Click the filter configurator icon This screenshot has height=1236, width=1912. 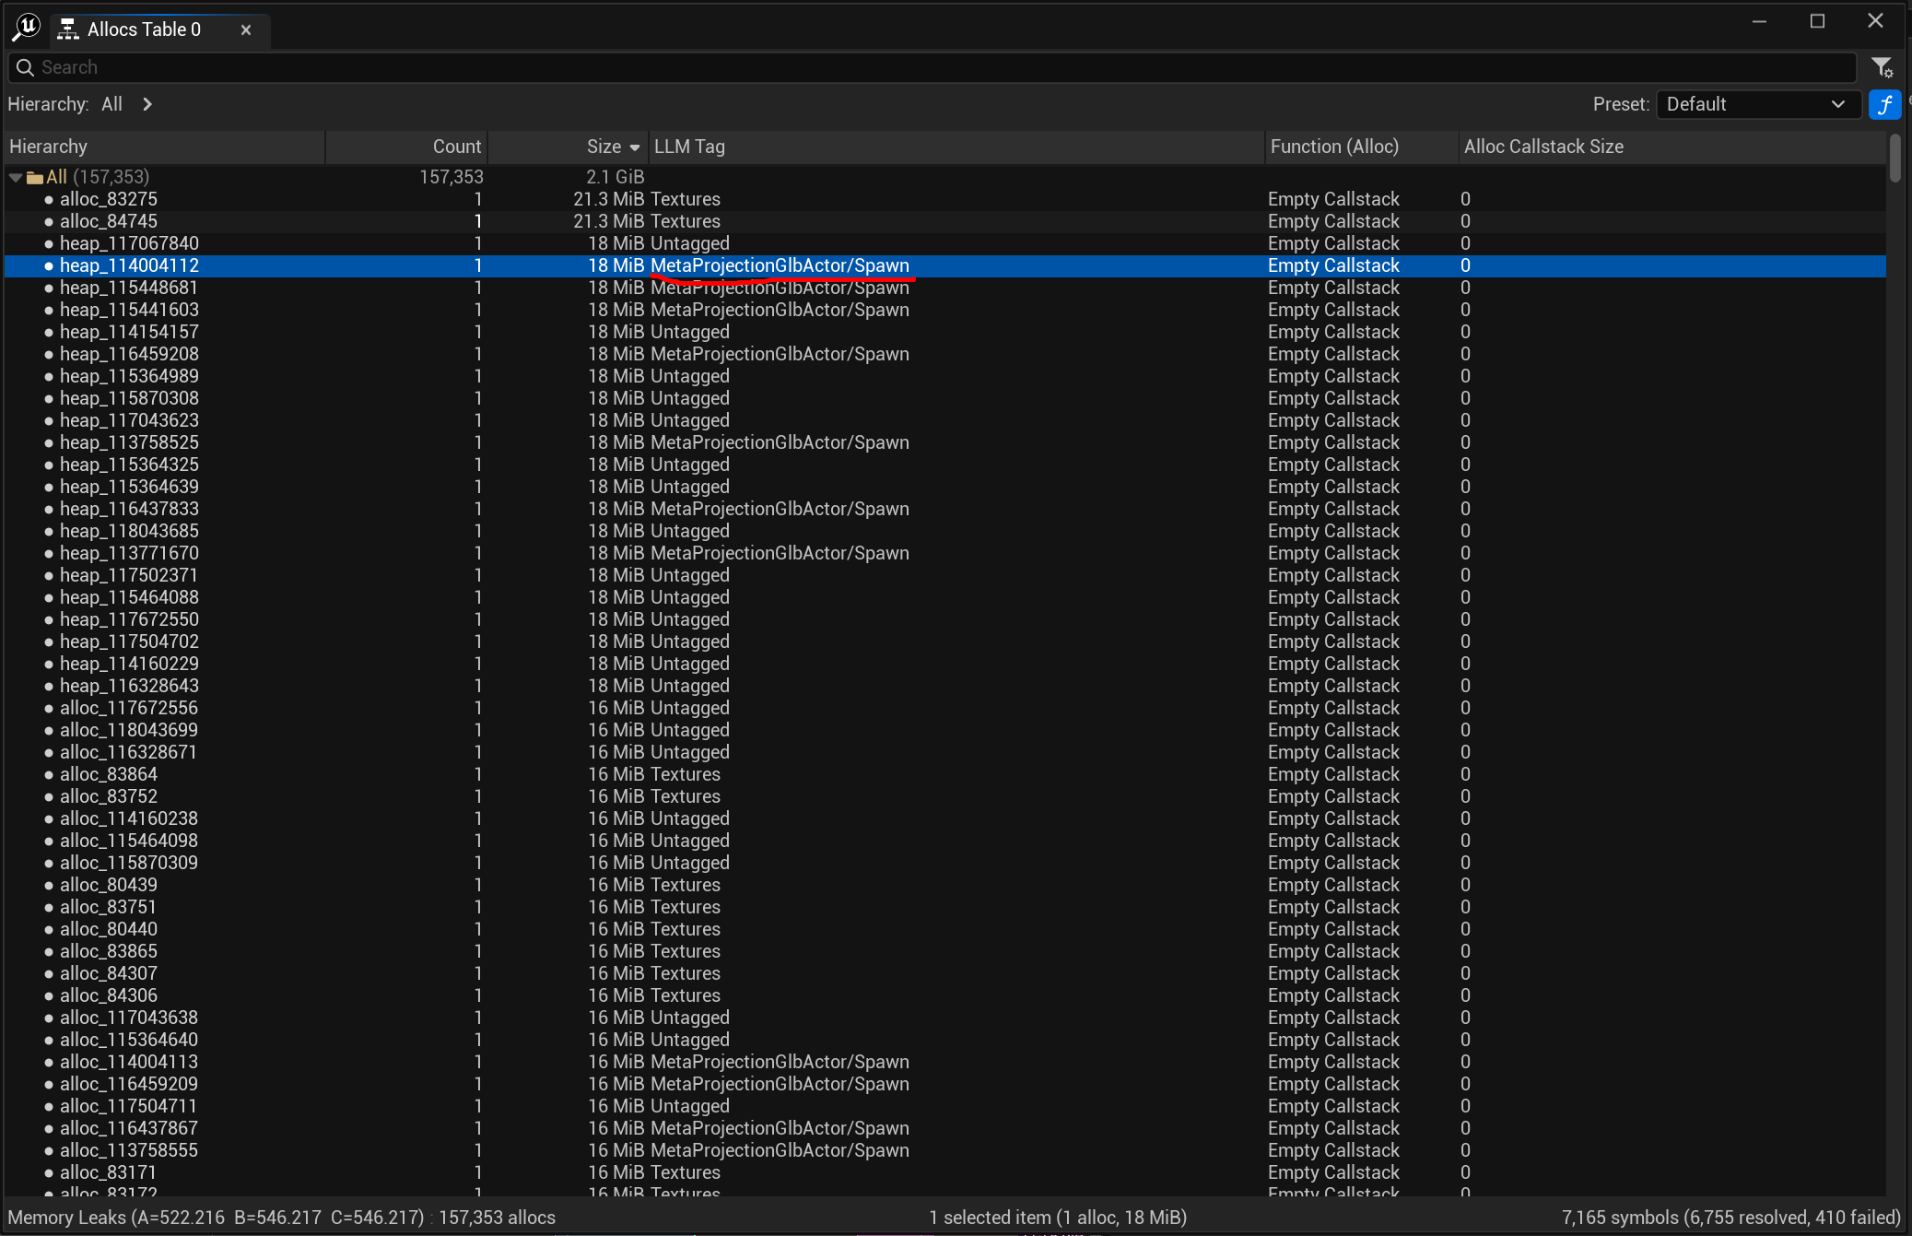pos(1882,67)
